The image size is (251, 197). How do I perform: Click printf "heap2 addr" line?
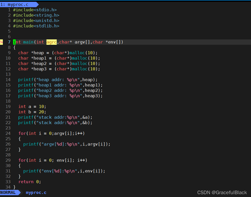click(60, 91)
